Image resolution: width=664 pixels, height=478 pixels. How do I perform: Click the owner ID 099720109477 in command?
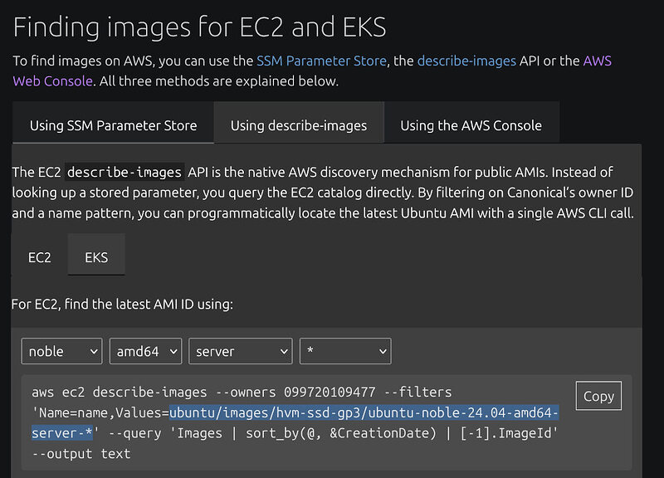coord(330,392)
